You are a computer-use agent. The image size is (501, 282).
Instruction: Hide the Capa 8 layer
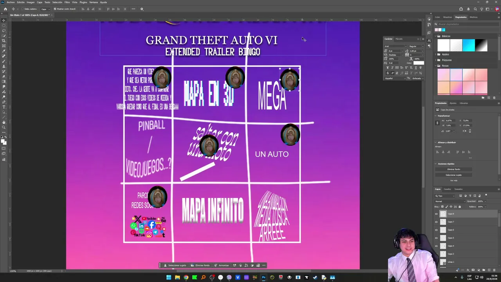(436, 214)
